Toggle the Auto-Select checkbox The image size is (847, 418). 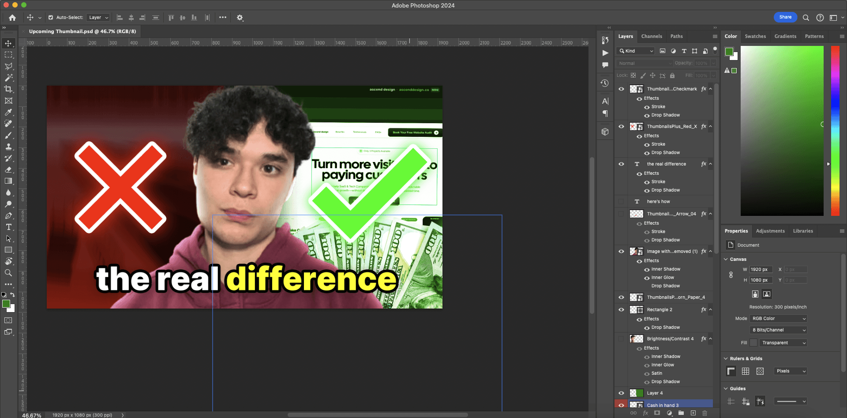point(51,18)
